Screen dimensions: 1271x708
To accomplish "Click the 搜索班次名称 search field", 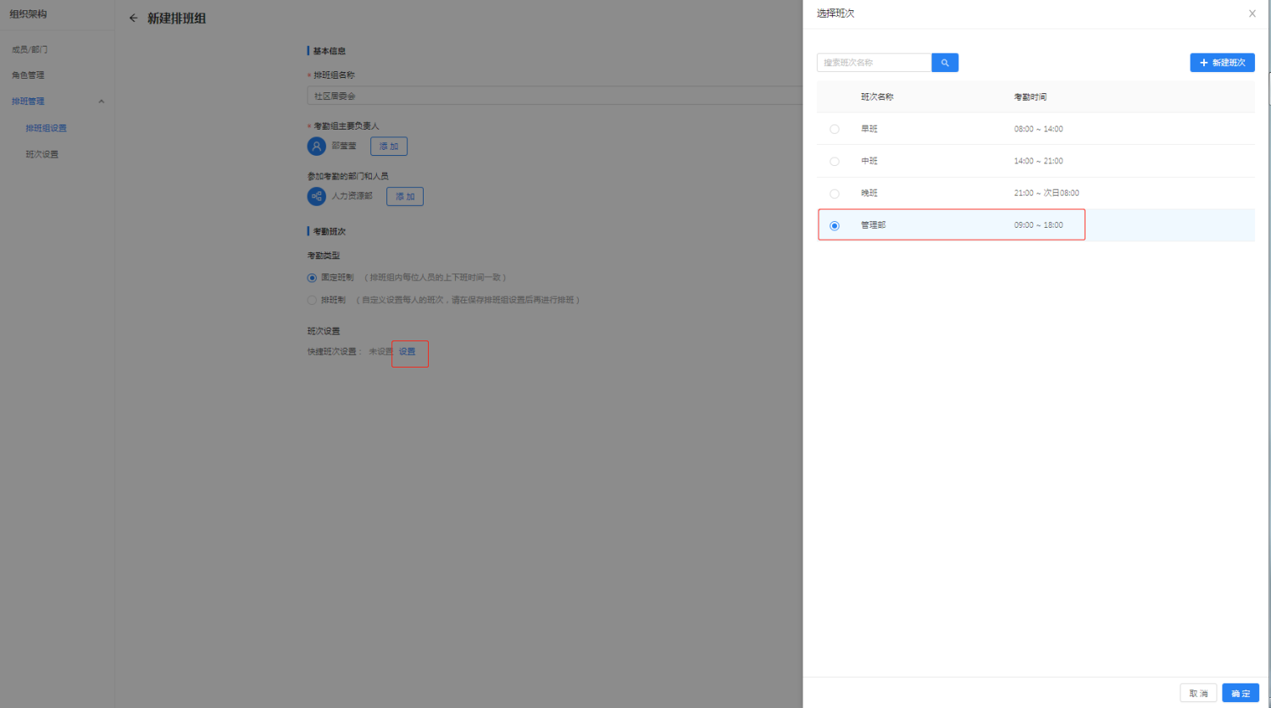I will click(x=874, y=63).
